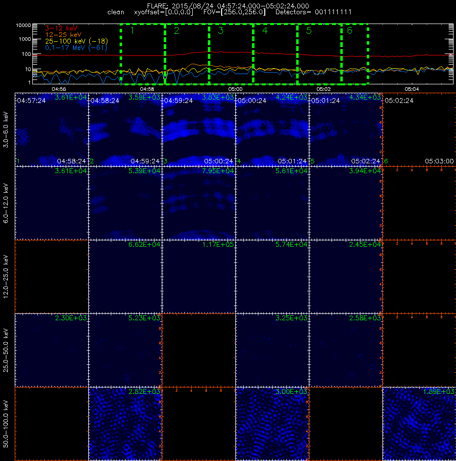The image size is (456, 461).
Task: Click interval number 6 in the light curve
Action: (350, 30)
